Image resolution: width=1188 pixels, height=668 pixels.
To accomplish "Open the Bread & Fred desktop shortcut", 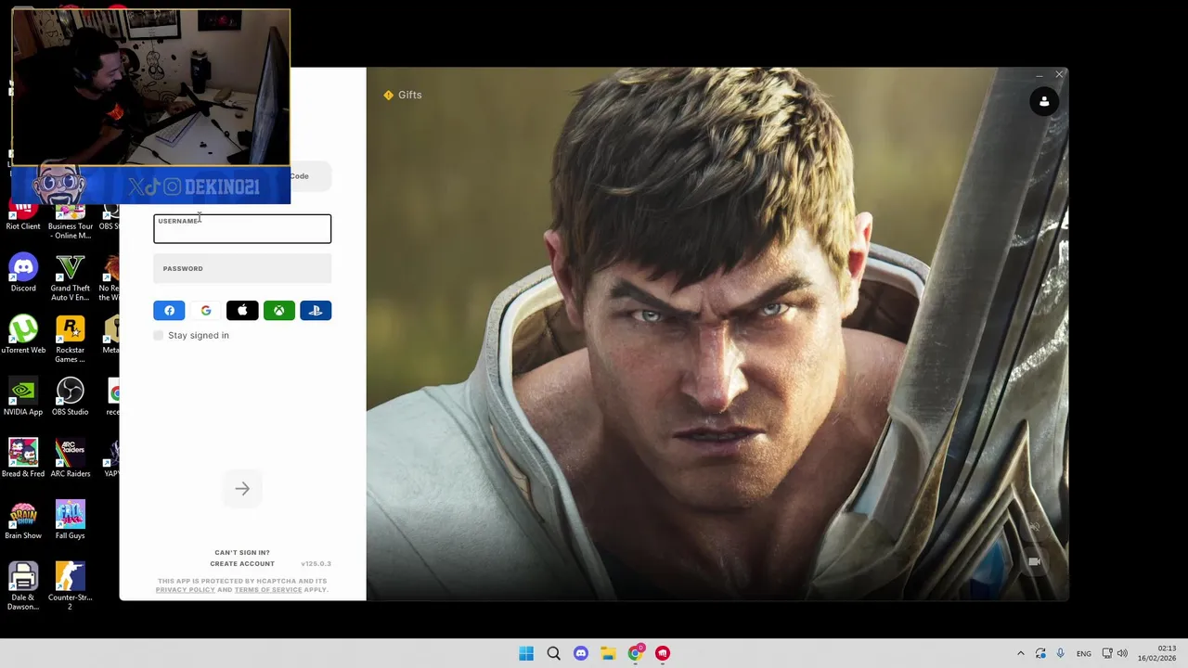I will 23,458.
